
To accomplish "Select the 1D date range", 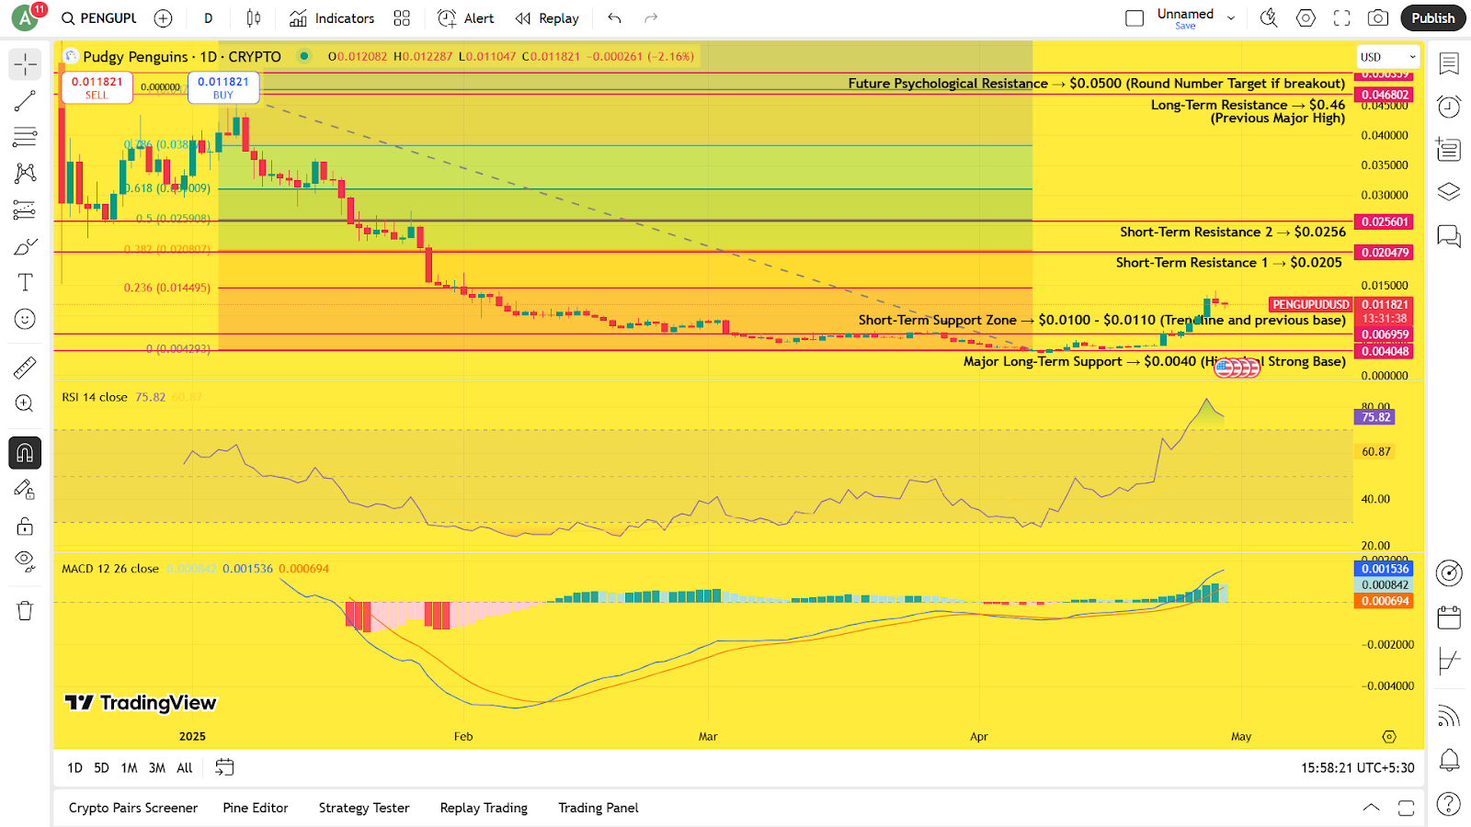I will pos(74,768).
